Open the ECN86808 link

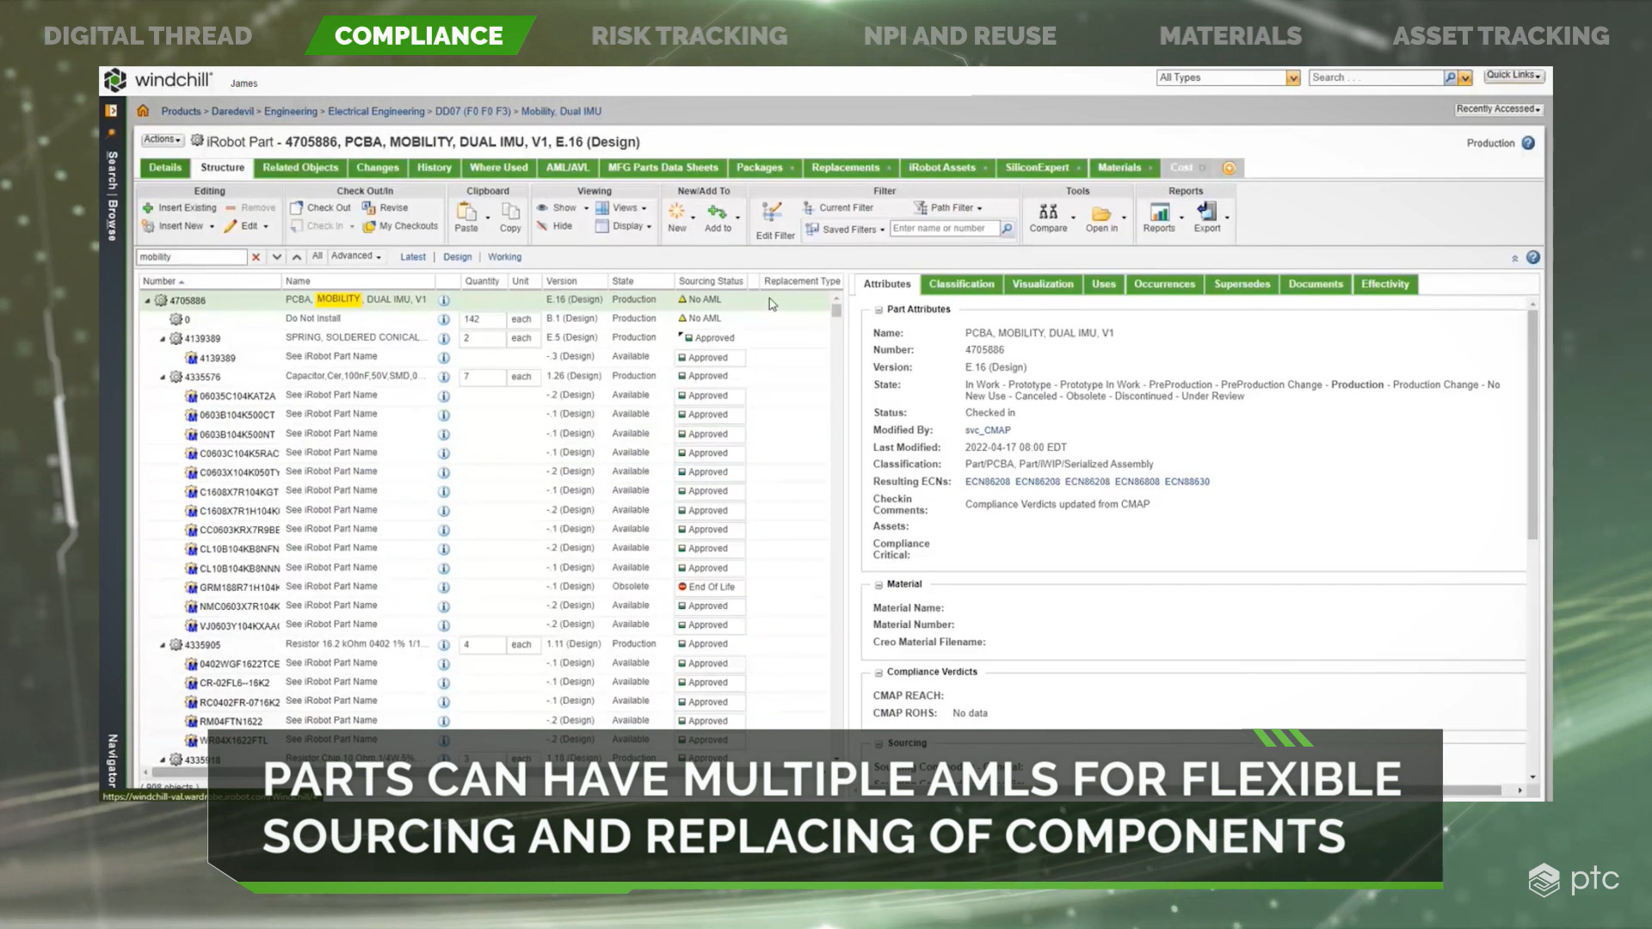1137,483
